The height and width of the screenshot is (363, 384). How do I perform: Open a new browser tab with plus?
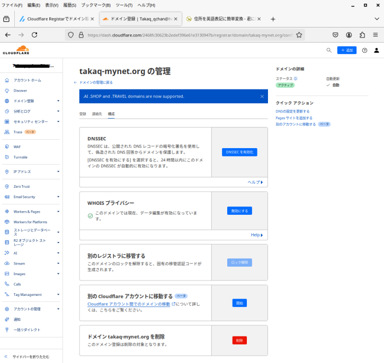273,19
